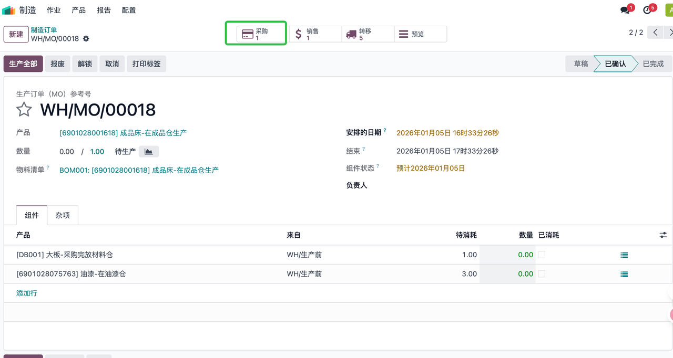Screen dimensions: 673x358
Task: Click the 结束 date value
Action: [x=447, y=151]
